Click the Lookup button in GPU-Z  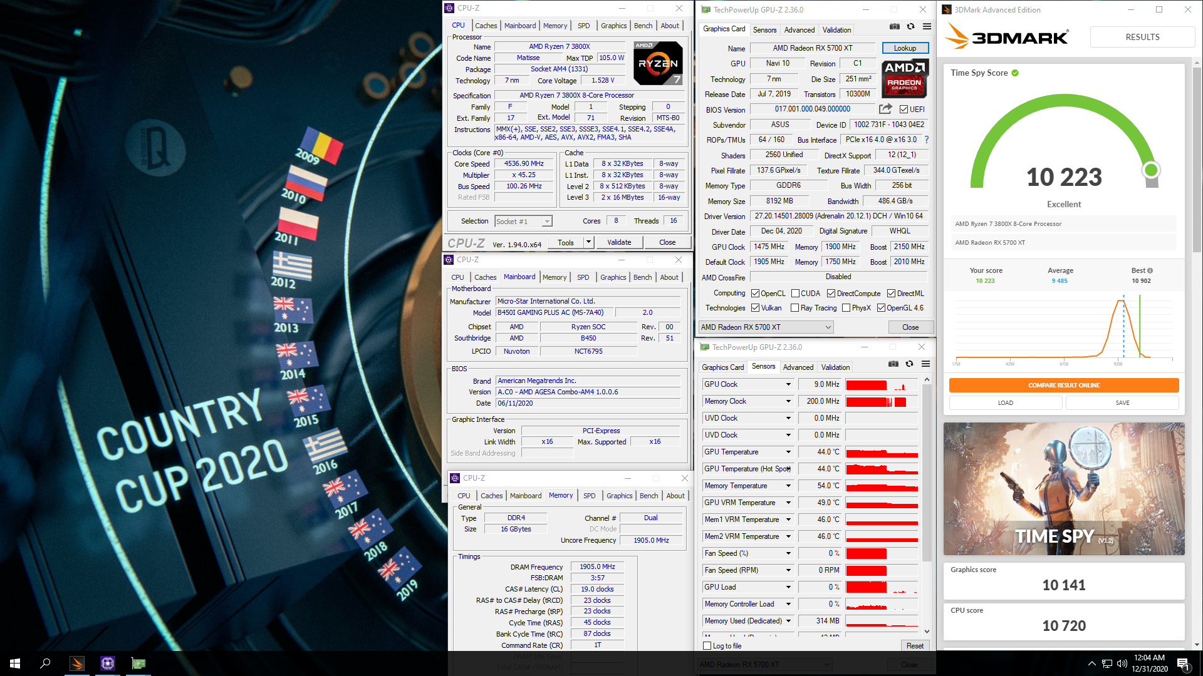pyautogui.click(x=905, y=48)
